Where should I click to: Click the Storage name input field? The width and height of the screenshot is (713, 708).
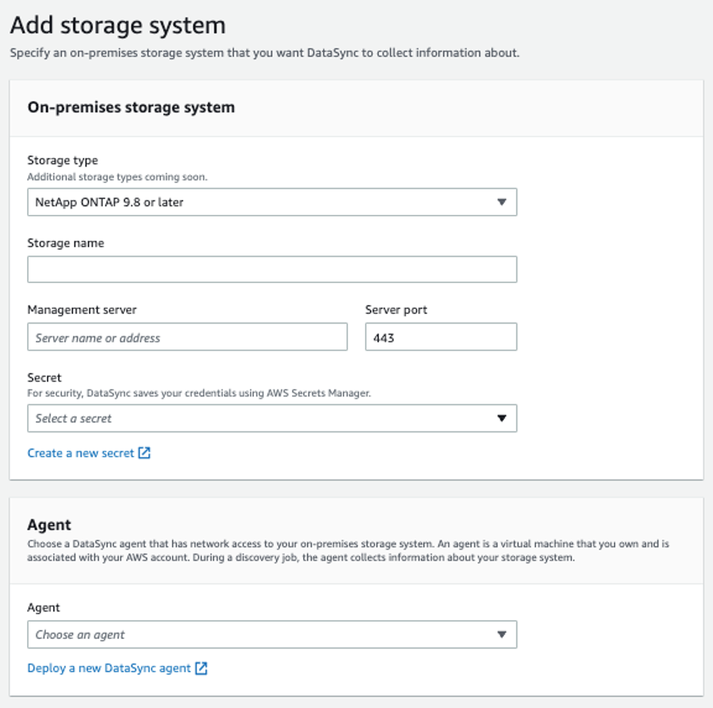tap(273, 269)
